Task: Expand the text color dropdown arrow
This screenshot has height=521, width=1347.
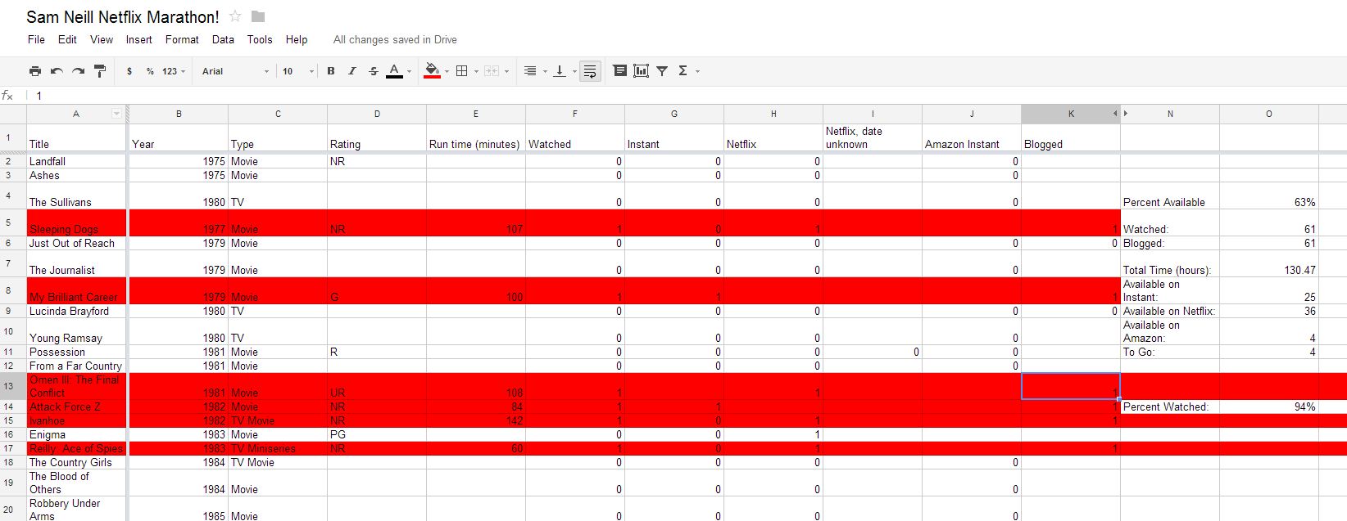Action: 409,72
